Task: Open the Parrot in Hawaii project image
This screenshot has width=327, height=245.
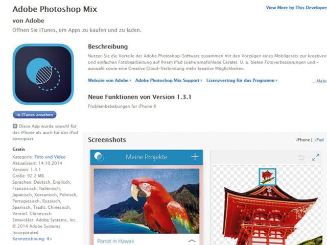Action: click(x=147, y=201)
